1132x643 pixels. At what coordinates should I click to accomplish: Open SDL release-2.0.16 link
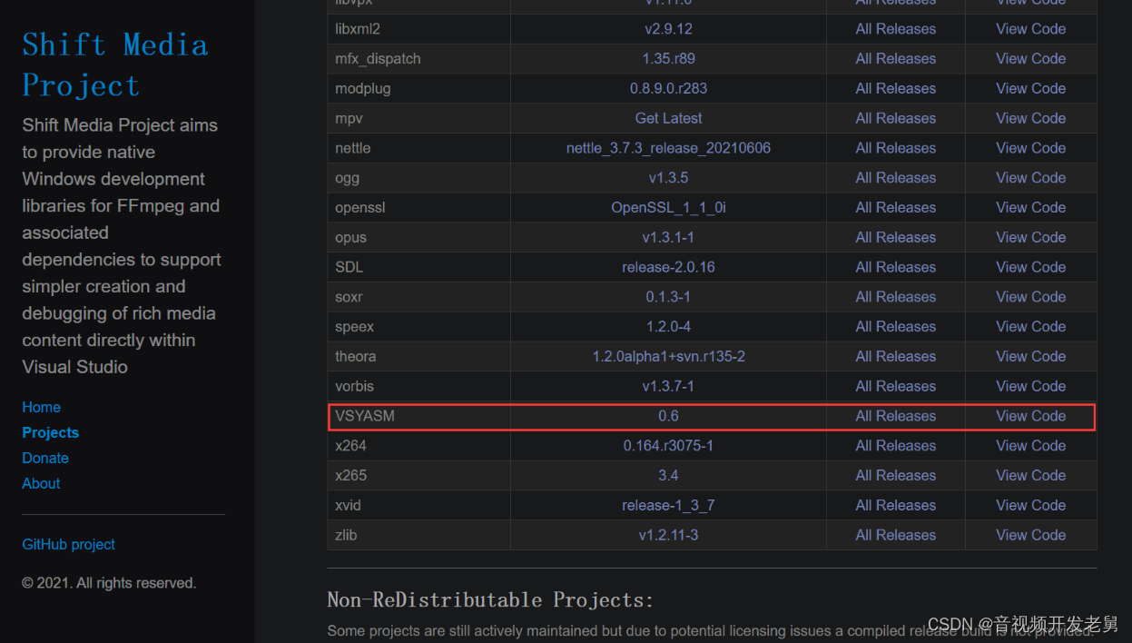[669, 267]
